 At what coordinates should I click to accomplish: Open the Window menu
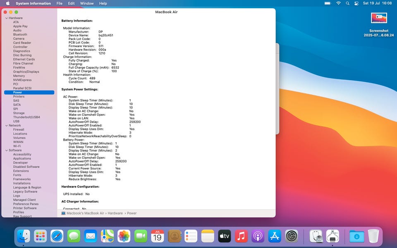point(86,3)
